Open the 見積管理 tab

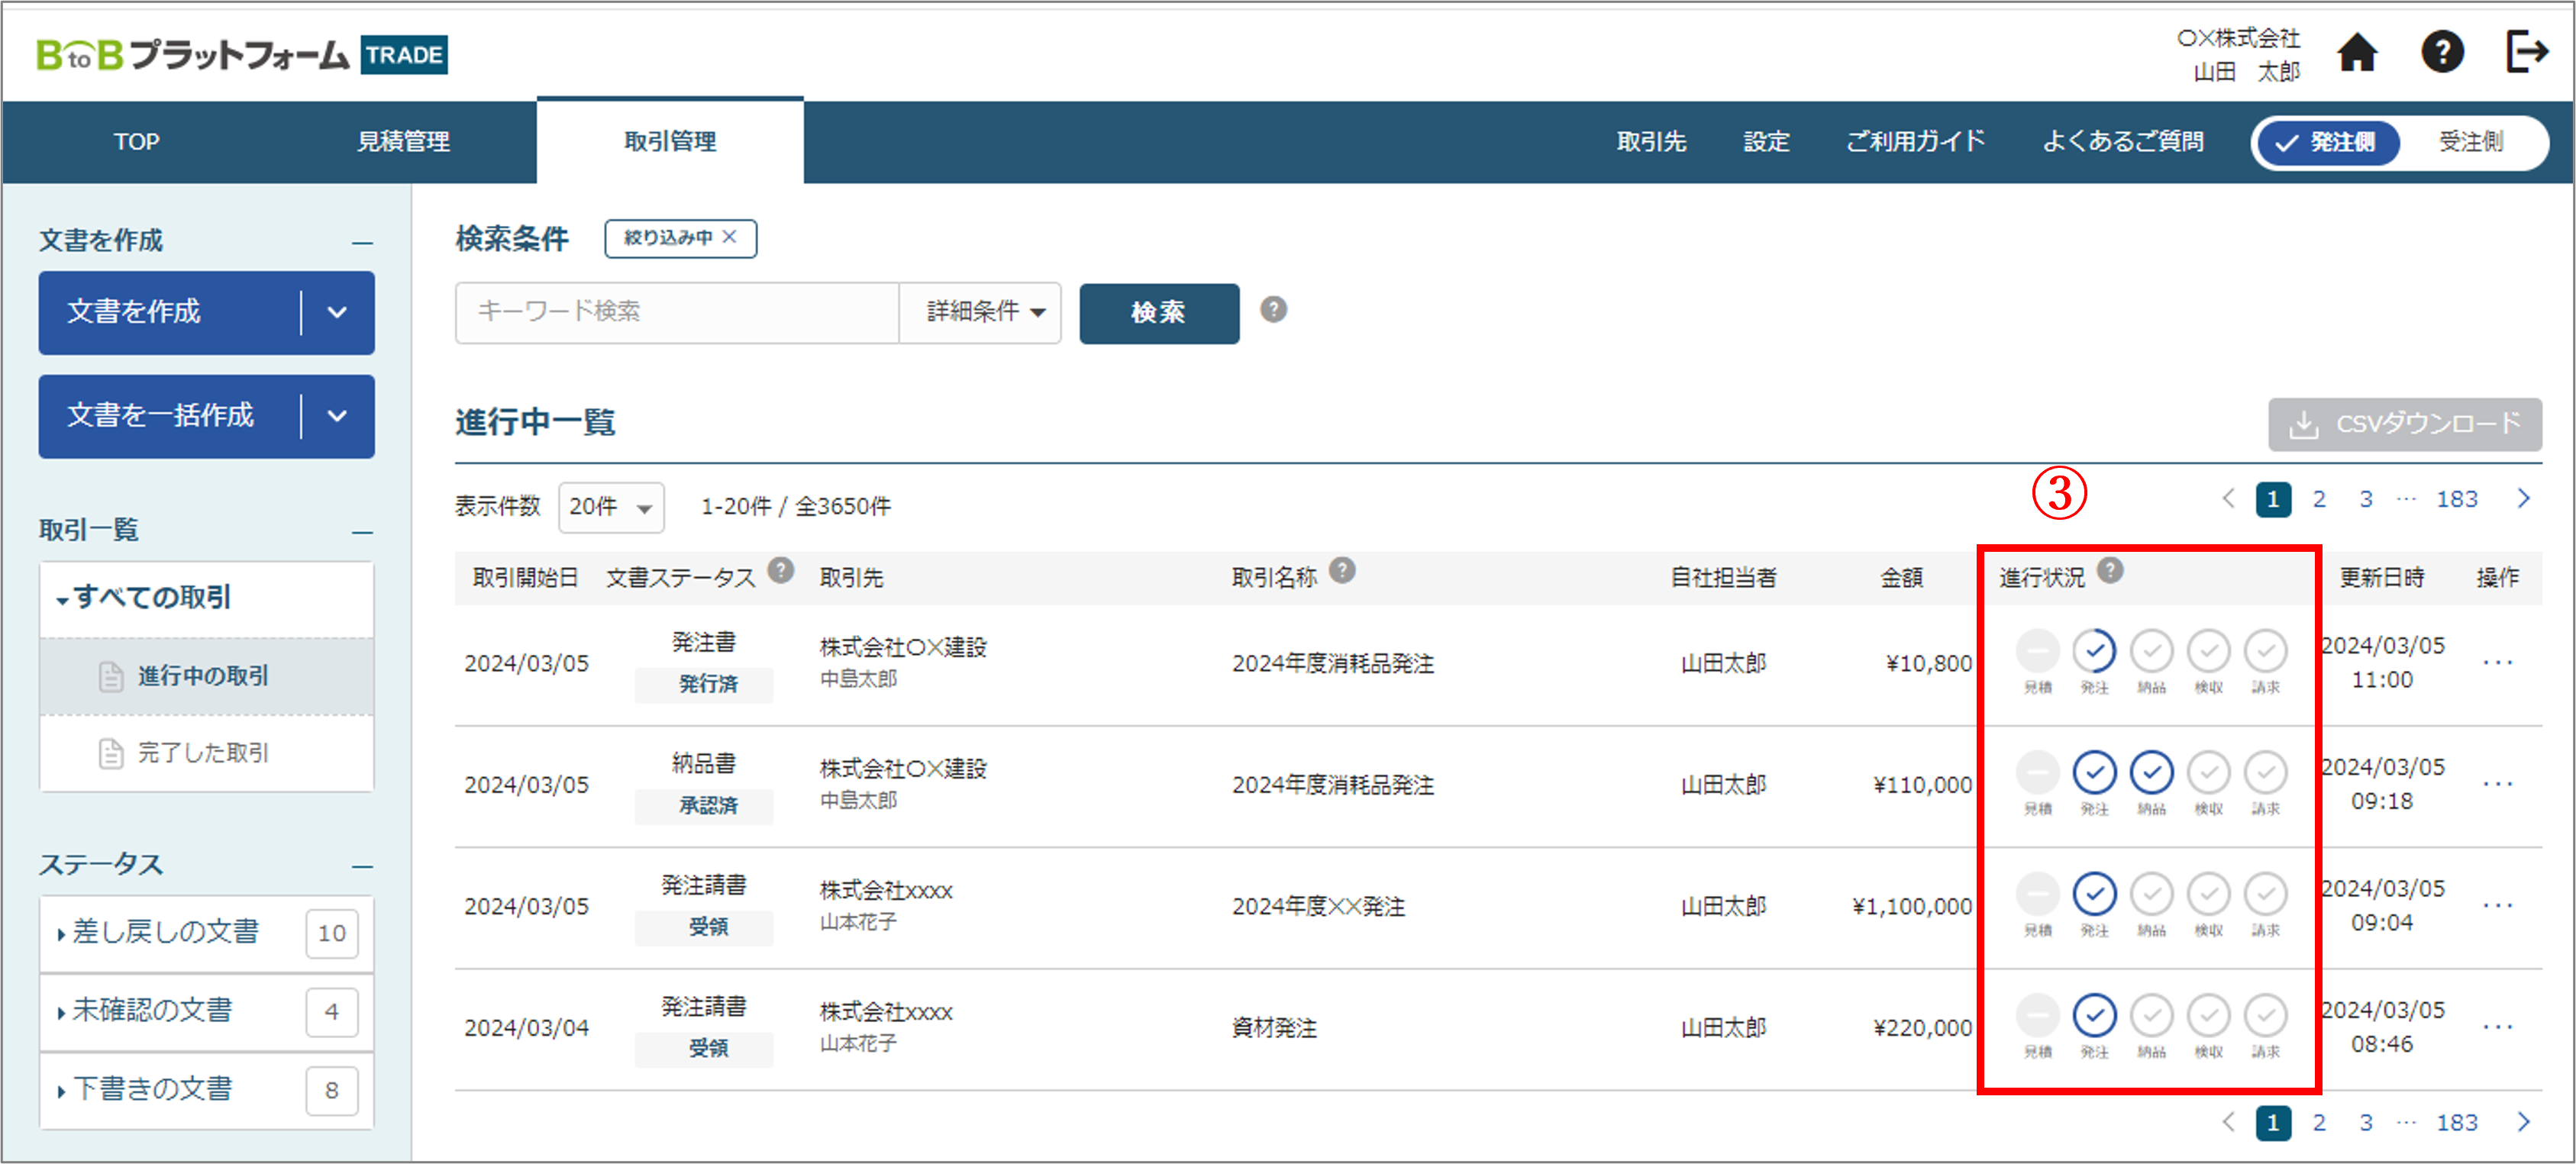[403, 142]
